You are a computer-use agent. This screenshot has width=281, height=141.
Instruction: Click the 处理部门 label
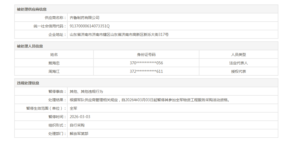point(57,133)
